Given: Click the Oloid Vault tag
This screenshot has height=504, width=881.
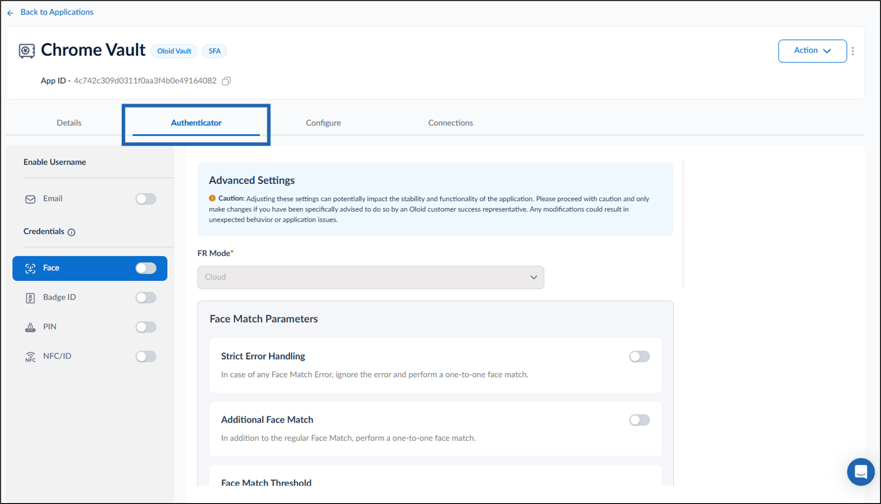Looking at the screenshot, I should 174,51.
